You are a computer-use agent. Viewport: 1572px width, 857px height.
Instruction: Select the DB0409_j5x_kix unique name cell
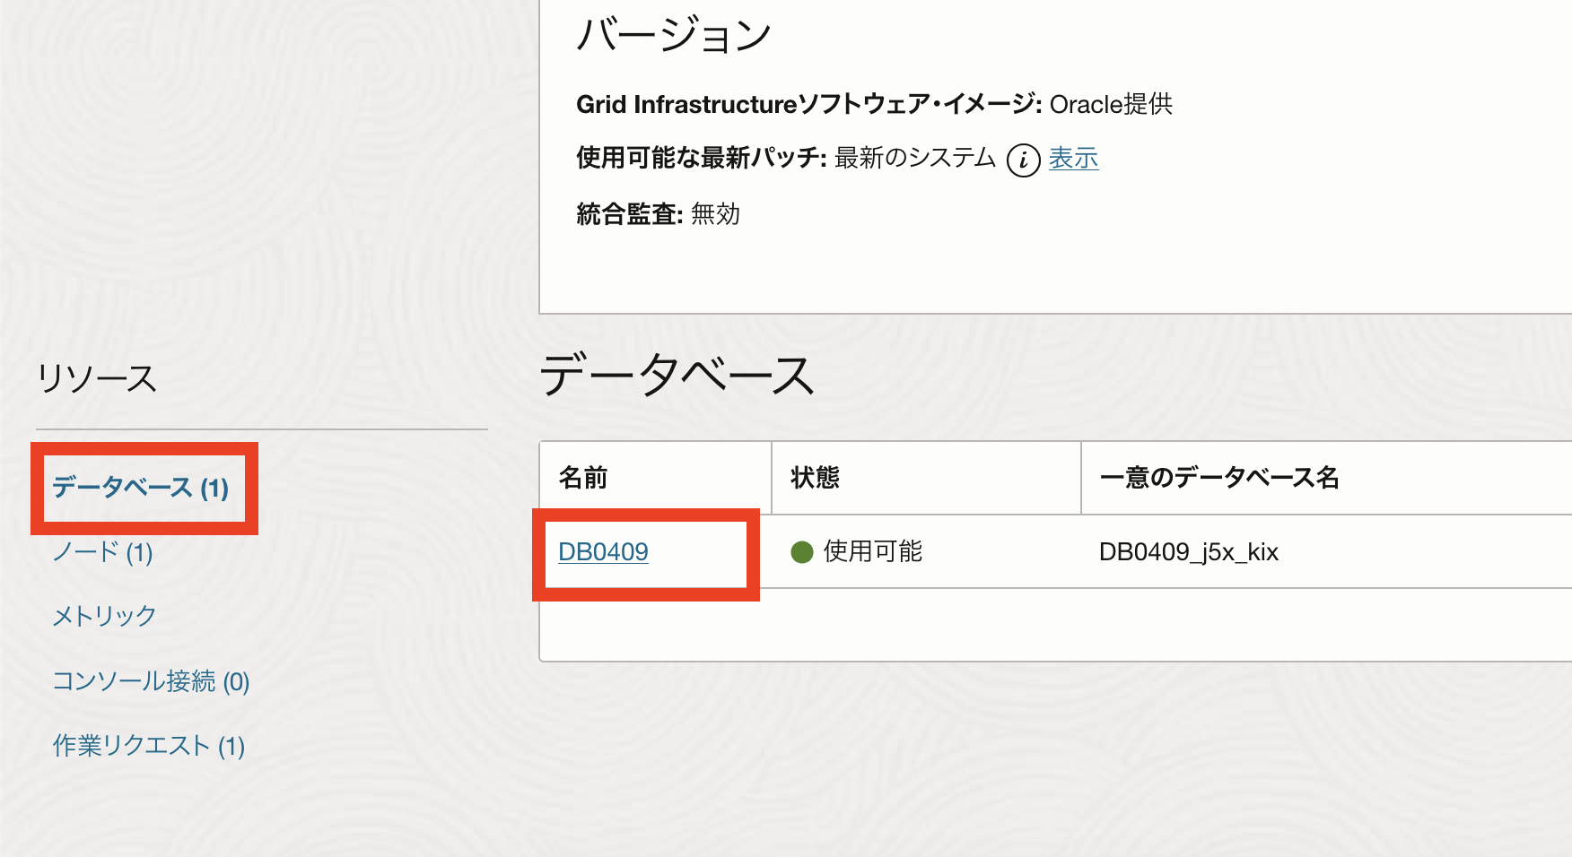1188,552
